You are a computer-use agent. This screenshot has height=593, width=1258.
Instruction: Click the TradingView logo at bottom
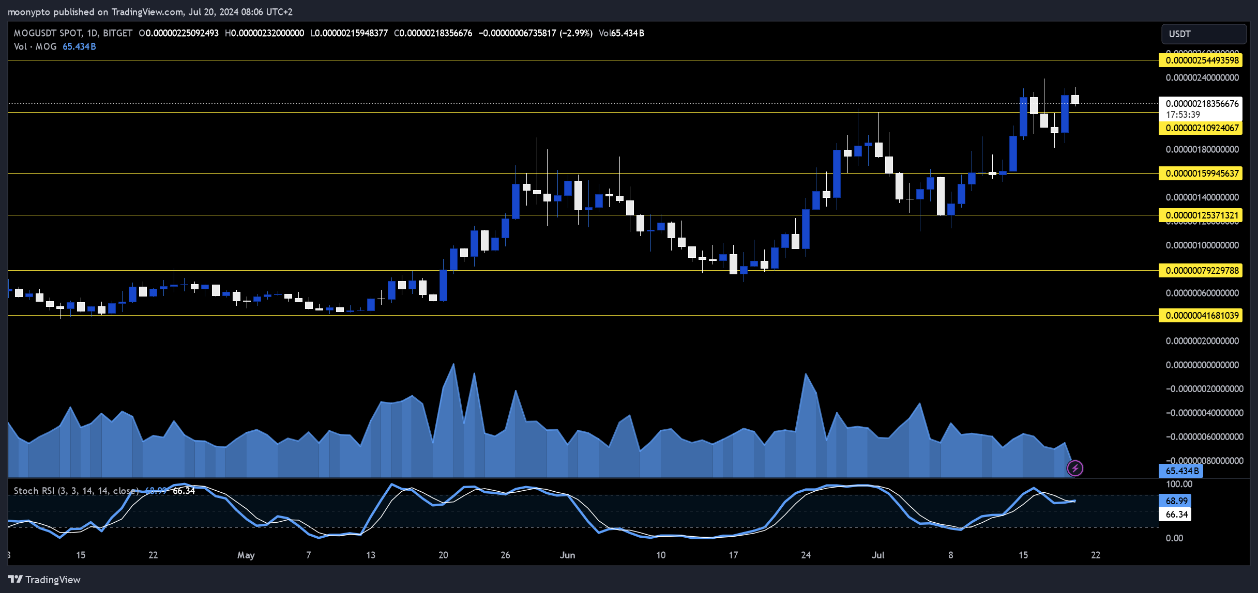point(44,580)
